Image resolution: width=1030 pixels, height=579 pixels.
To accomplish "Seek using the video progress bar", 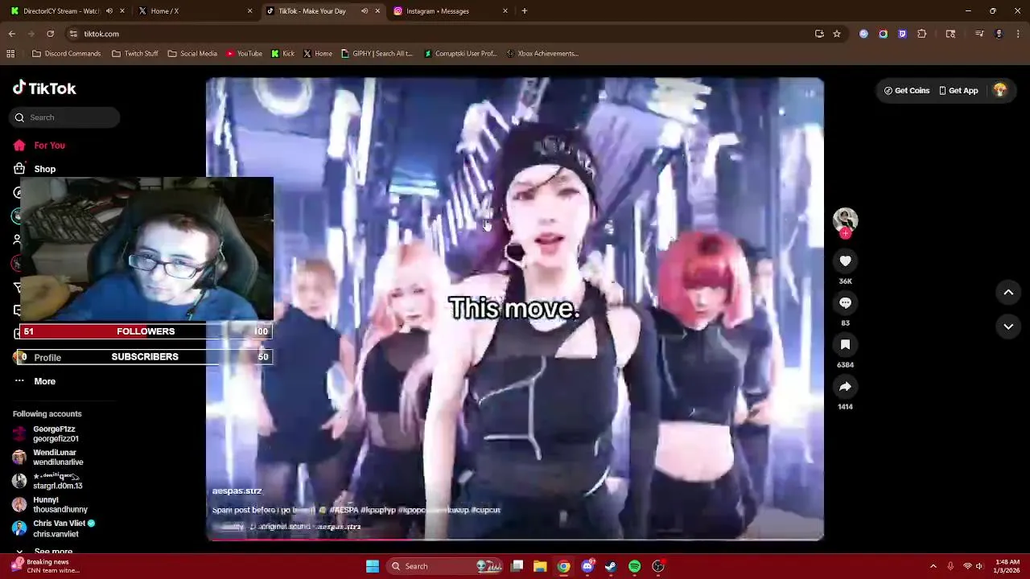I will pyautogui.click(x=515, y=539).
